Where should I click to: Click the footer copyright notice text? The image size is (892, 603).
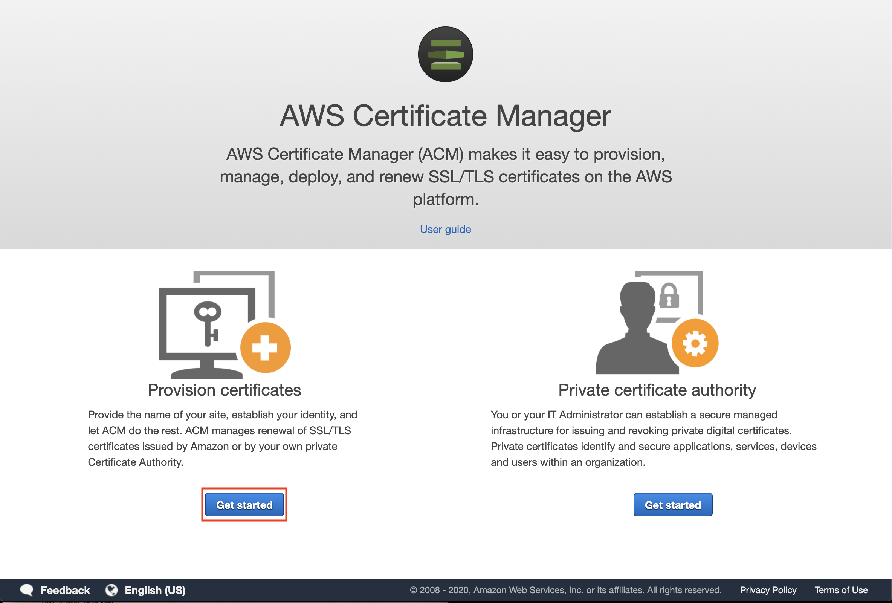coord(565,590)
